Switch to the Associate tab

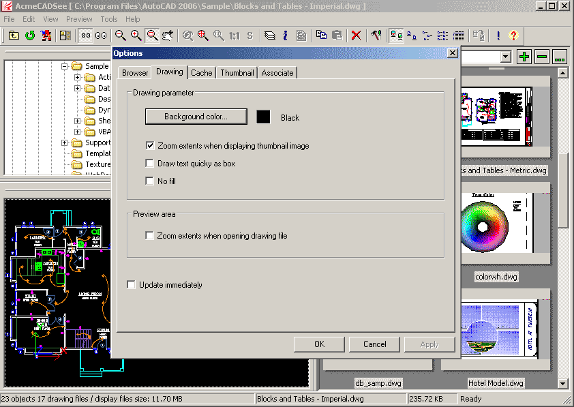click(277, 73)
